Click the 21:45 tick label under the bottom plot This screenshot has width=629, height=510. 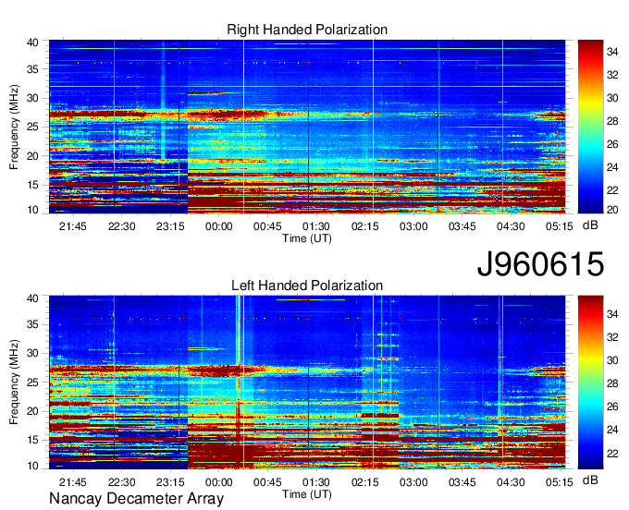tap(72, 482)
